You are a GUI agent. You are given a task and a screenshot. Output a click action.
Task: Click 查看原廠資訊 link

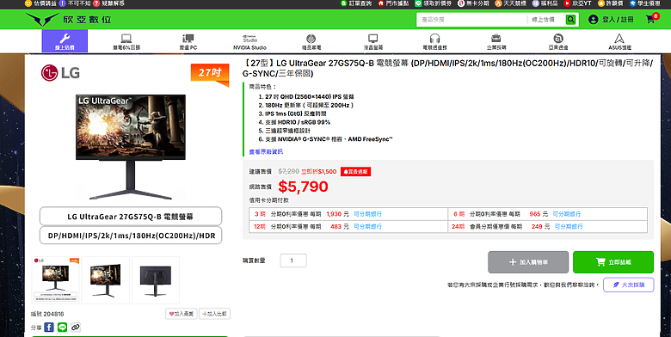point(266,152)
